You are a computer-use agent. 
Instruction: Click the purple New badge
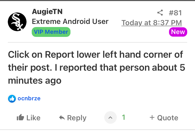[178, 32]
